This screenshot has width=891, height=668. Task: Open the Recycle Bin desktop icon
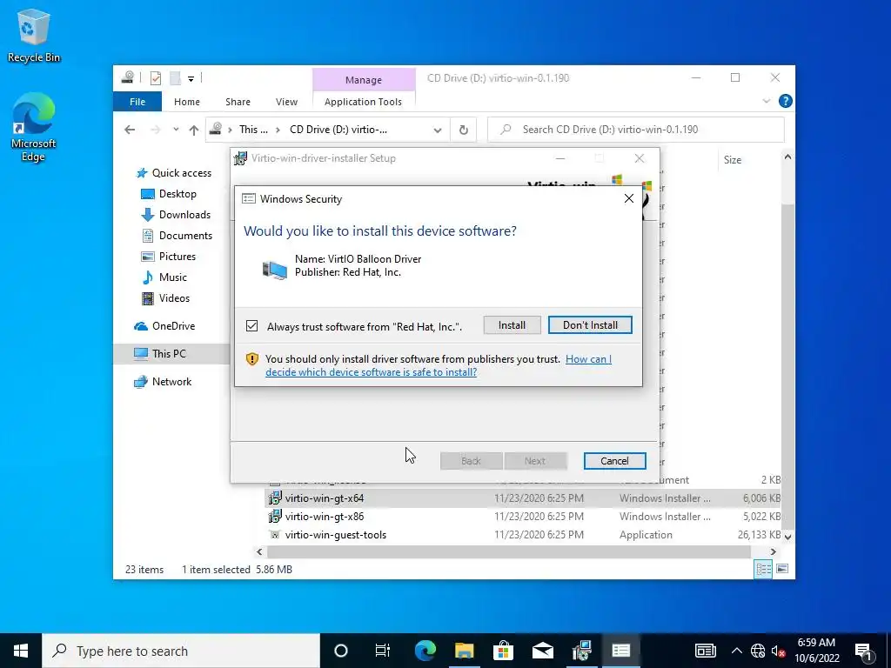pos(34,35)
